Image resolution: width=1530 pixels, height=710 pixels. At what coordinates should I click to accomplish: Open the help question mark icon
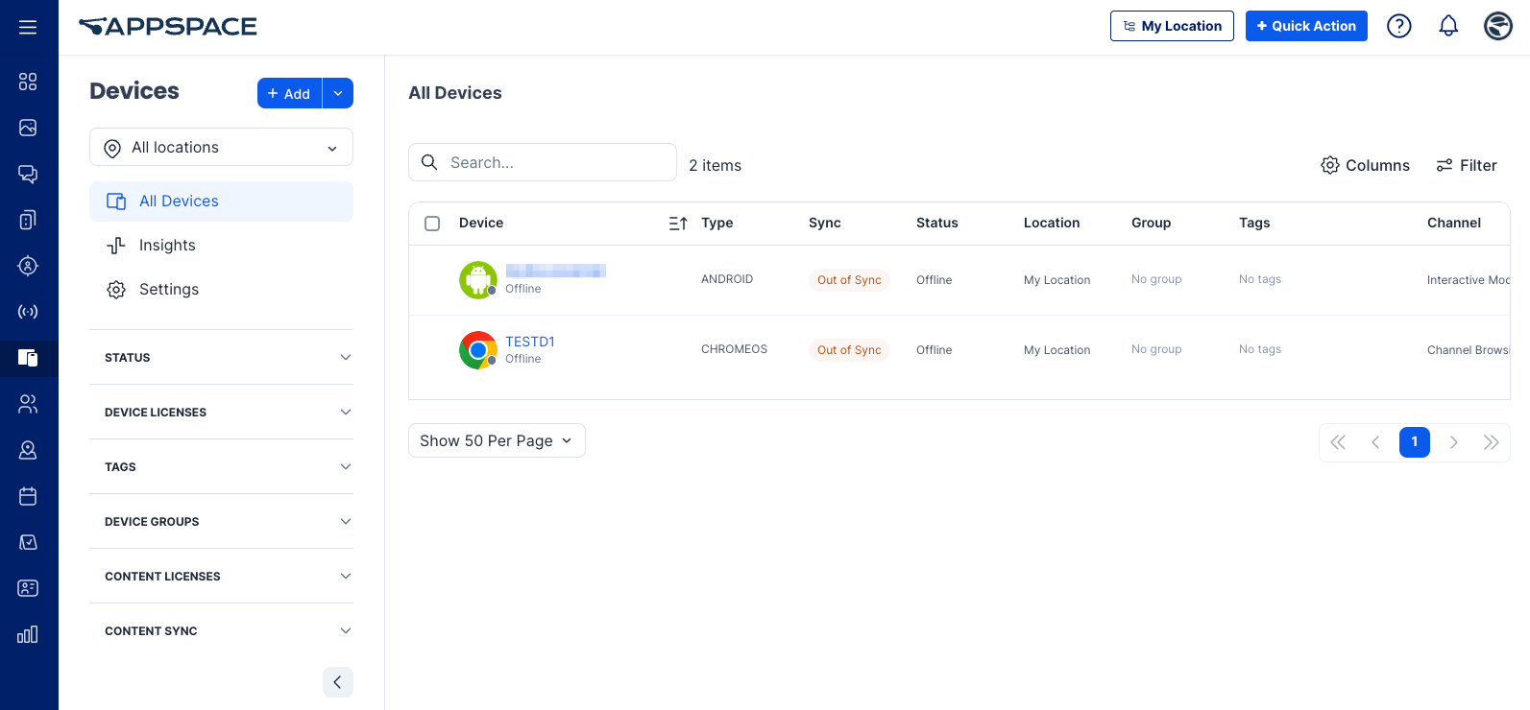click(1399, 26)
